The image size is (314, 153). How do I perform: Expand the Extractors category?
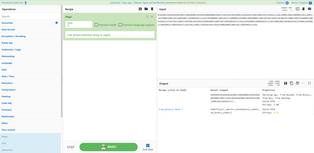(30, 83)
